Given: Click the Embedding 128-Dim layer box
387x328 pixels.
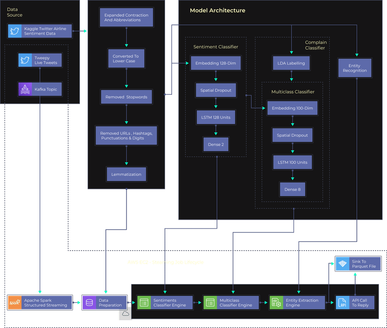Looking at the screenshot, I should [215, 63].
